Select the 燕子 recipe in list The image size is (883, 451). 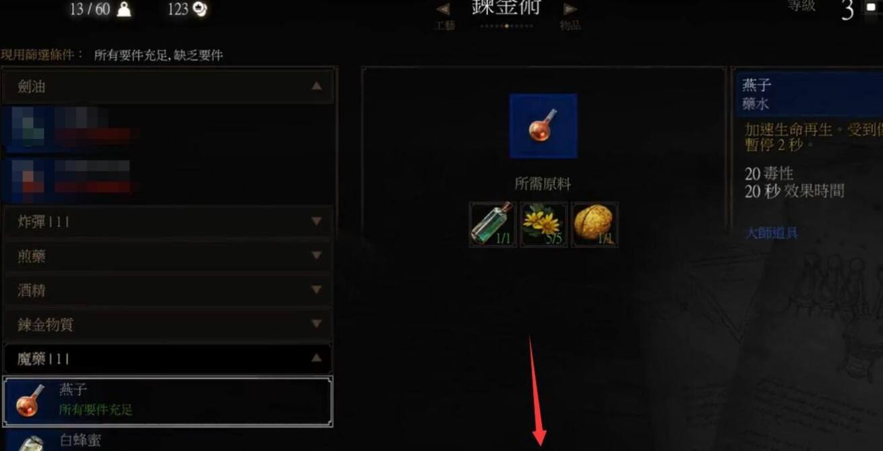(168, 401)
